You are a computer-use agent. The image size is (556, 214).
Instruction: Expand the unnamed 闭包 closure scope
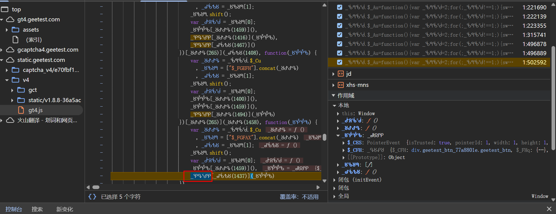[x=334, y=188]
